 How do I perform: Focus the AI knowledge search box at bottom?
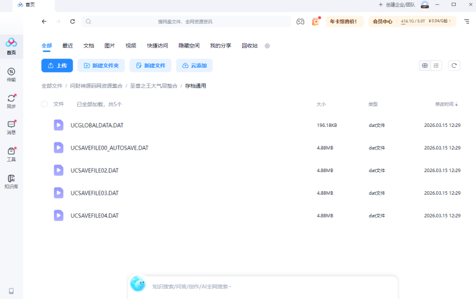263,286
